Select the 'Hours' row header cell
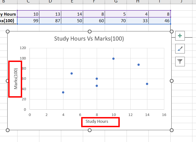Image resolution: width=196 pixels, height=142 pixels. point(8,14)
